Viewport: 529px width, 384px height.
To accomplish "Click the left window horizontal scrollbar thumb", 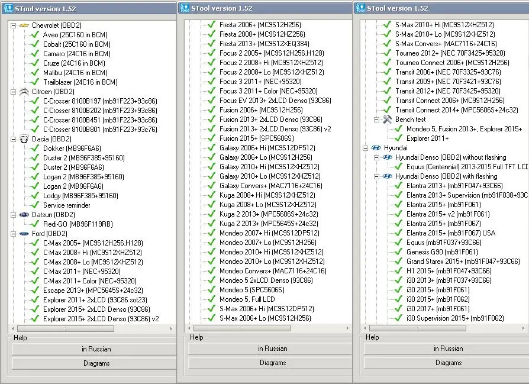I will point(66,328).
